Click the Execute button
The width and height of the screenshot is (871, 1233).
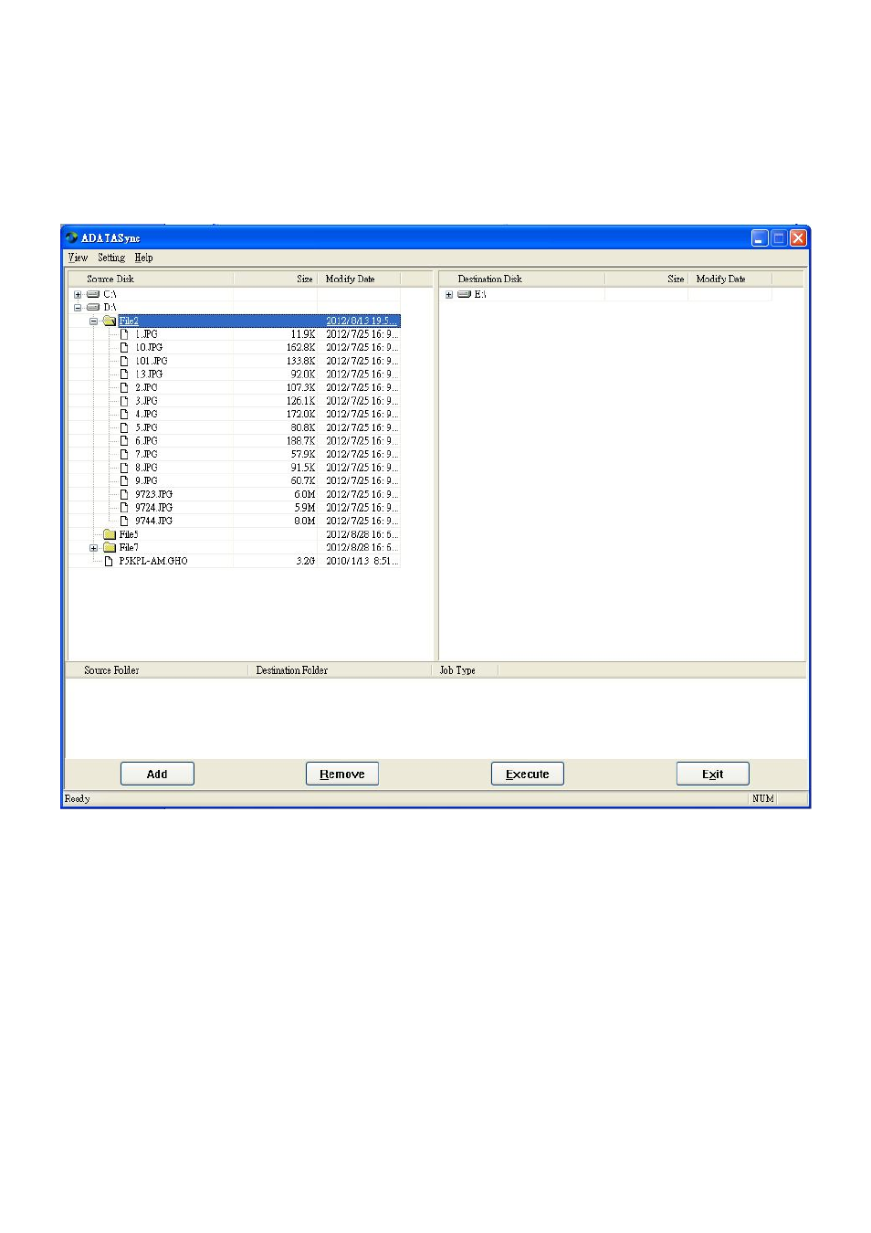pyautogui.click(x=528, y=774)
